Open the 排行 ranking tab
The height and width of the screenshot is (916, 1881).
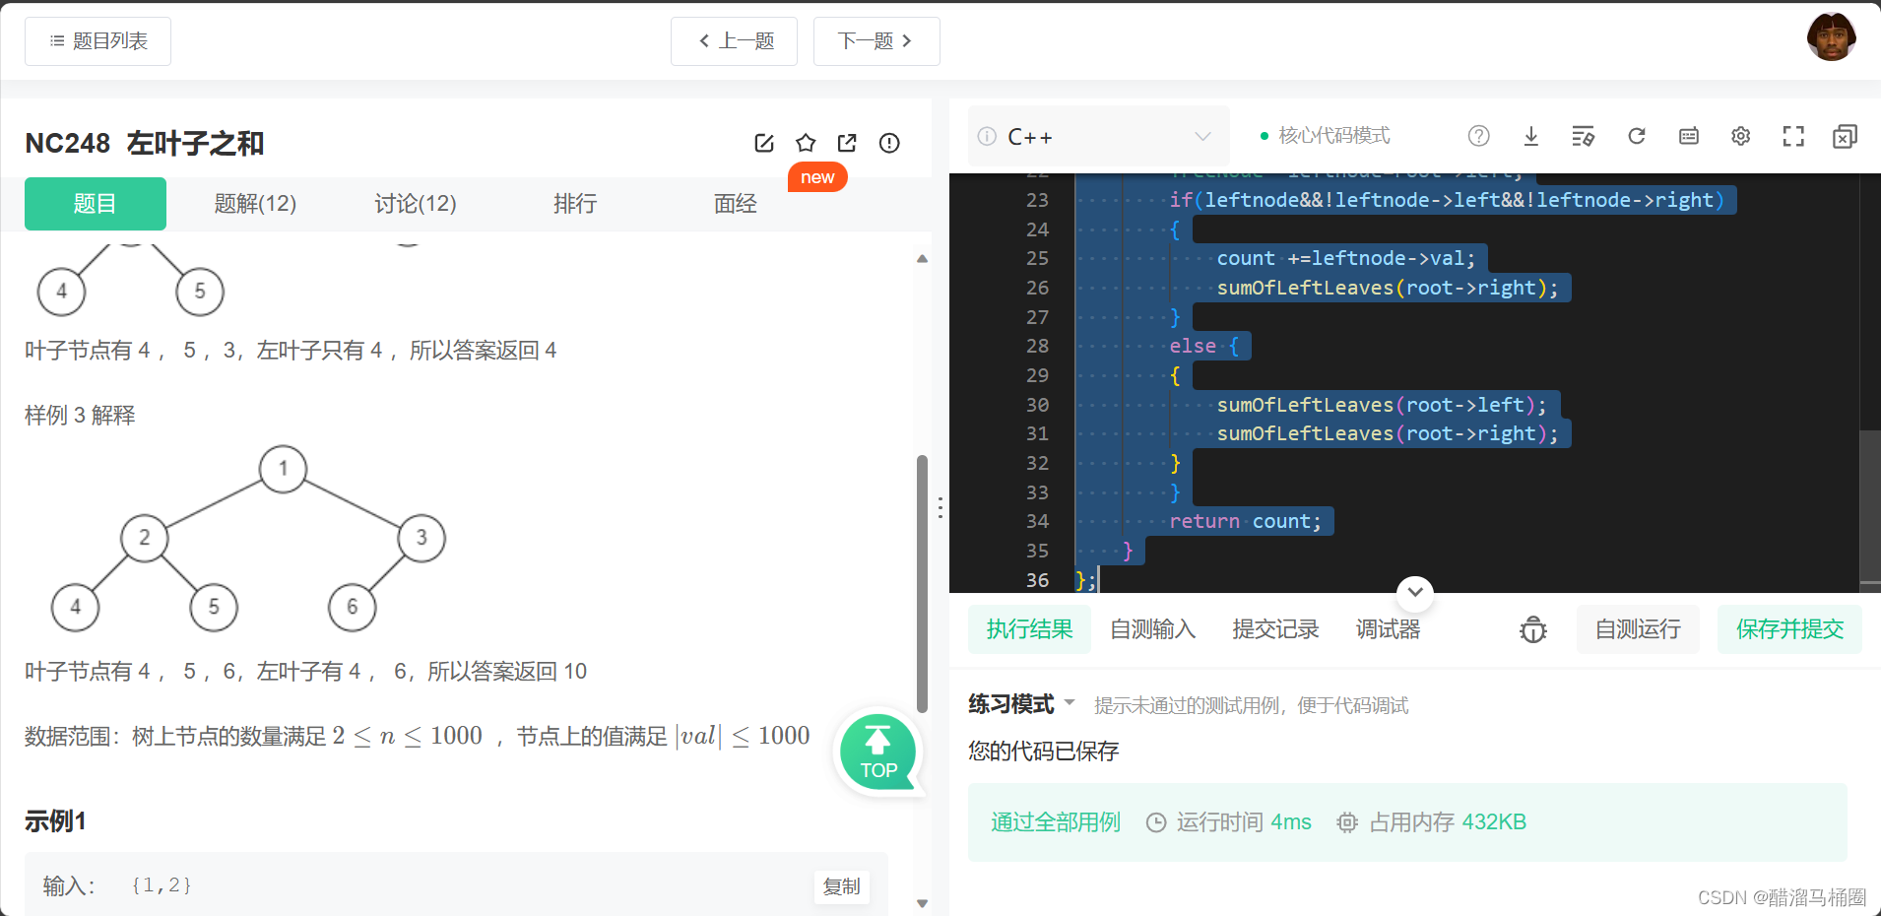coord(575,204)
